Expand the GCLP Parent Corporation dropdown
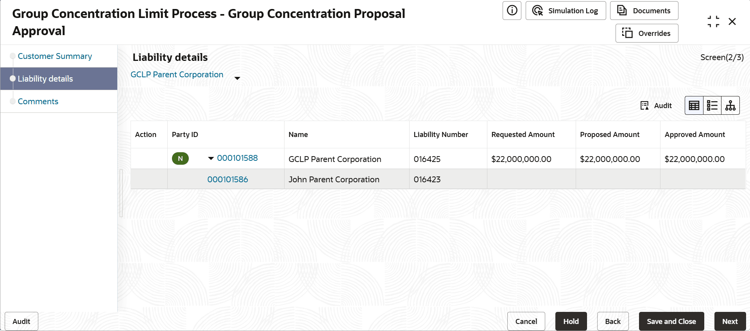Screen dimensions: 750x331 click(237, 78)
